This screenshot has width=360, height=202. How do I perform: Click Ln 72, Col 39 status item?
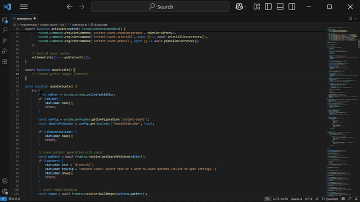[280, 199]
